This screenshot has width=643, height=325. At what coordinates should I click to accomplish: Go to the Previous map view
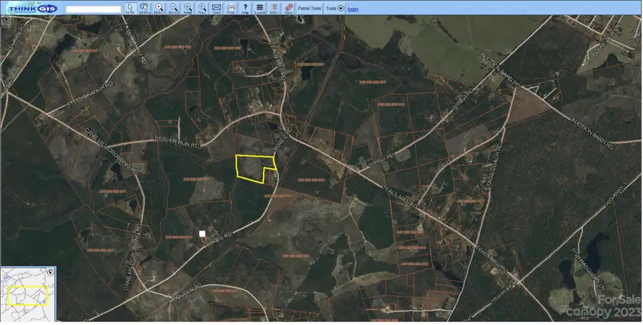(x=201, y=8)
